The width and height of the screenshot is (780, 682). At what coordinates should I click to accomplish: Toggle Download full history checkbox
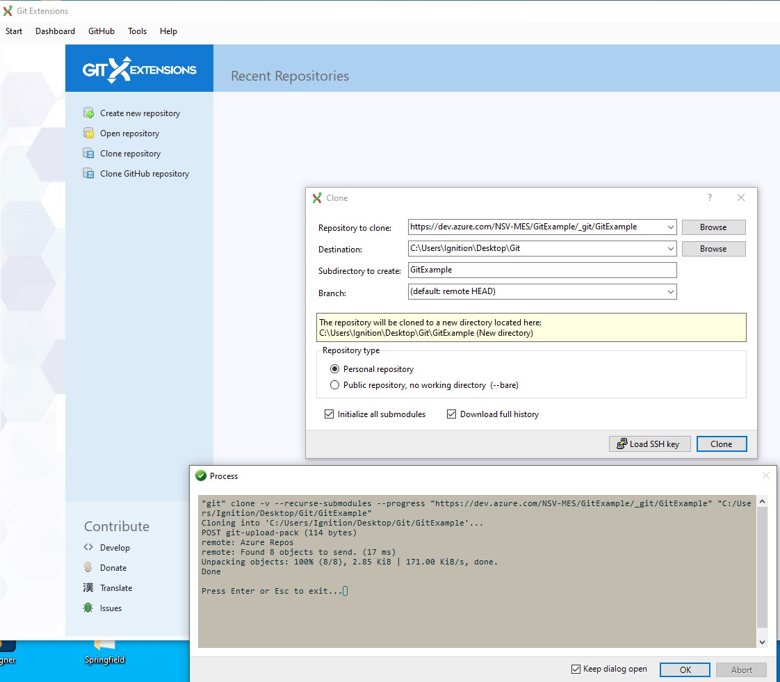451,414
